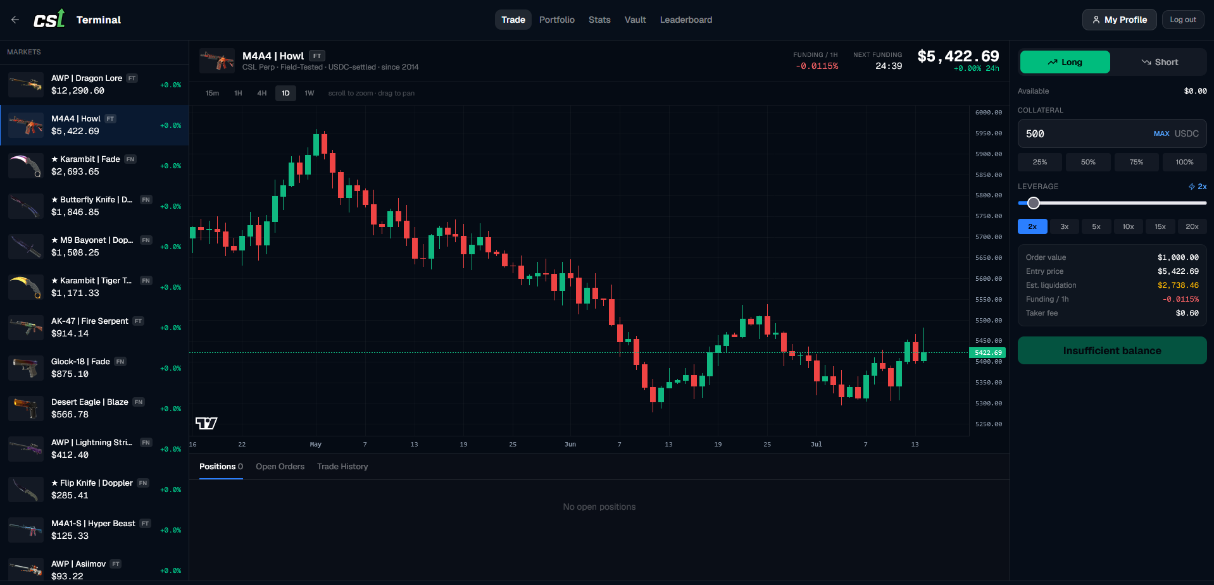The height and width of the screenshot is (585, 1214).
Task: Click the Butterfly Knife icon
Action: [26, 206]
